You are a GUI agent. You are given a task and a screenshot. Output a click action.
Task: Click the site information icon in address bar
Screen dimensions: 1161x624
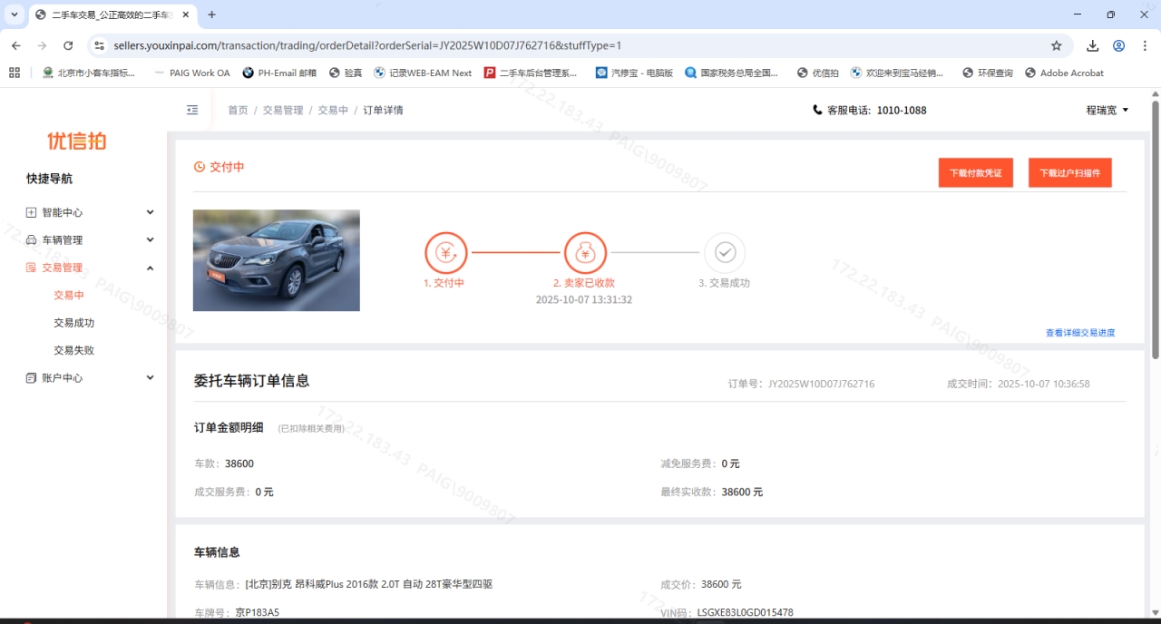pos(100,45)
